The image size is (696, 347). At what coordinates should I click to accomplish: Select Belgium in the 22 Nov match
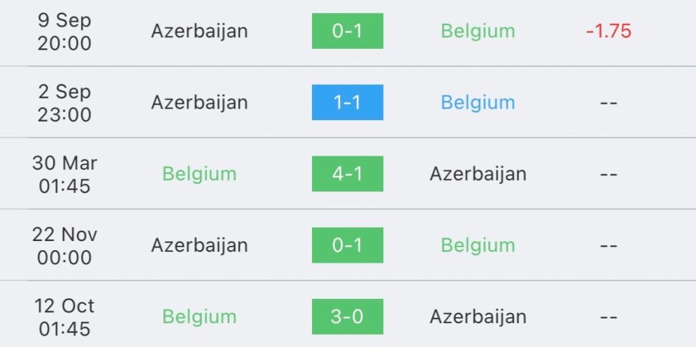coord(478,246)
